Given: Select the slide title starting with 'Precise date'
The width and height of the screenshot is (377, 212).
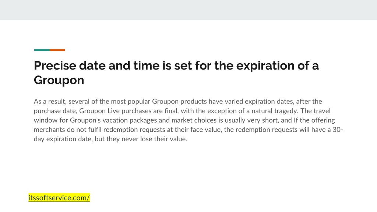Looking at the screenshot, I should (176, 73).
